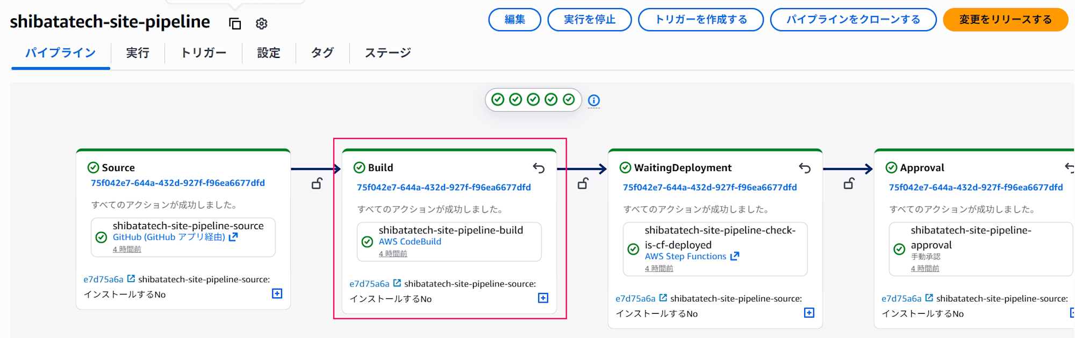Expand the plus icon in WaitingDeployment stage

pyautogui.click(x=809, y=313)
